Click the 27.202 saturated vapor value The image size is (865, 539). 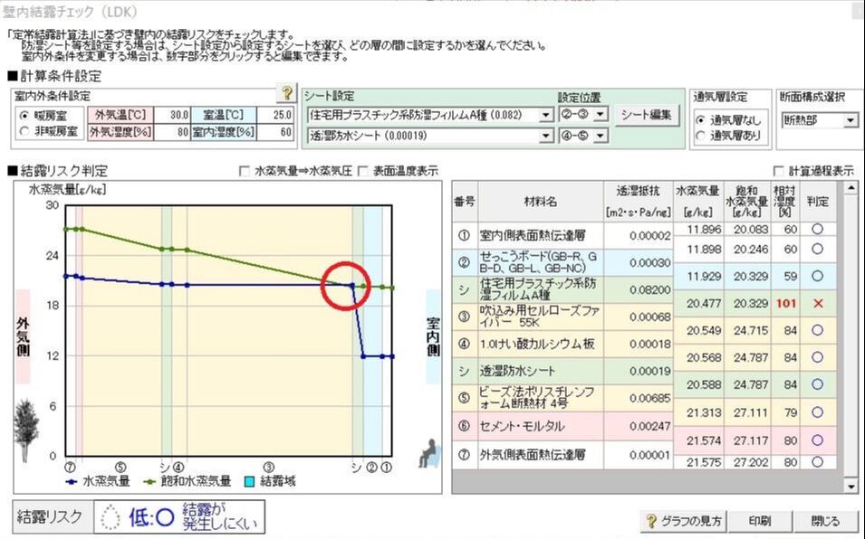750,462
